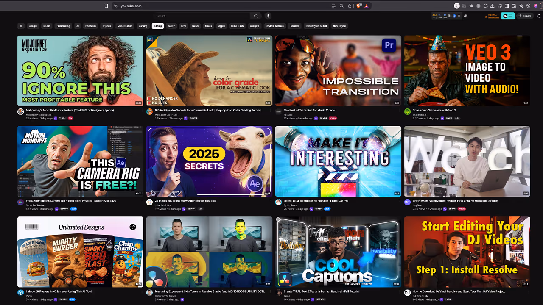Open the VEO 3 Image to Video thumbnail
543x305 pixels.
[467, 71]
